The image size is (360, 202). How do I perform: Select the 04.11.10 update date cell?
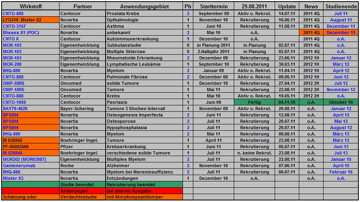287,102
